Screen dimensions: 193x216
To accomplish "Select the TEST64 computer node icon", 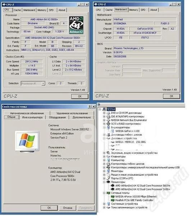I will coord(104,109).
